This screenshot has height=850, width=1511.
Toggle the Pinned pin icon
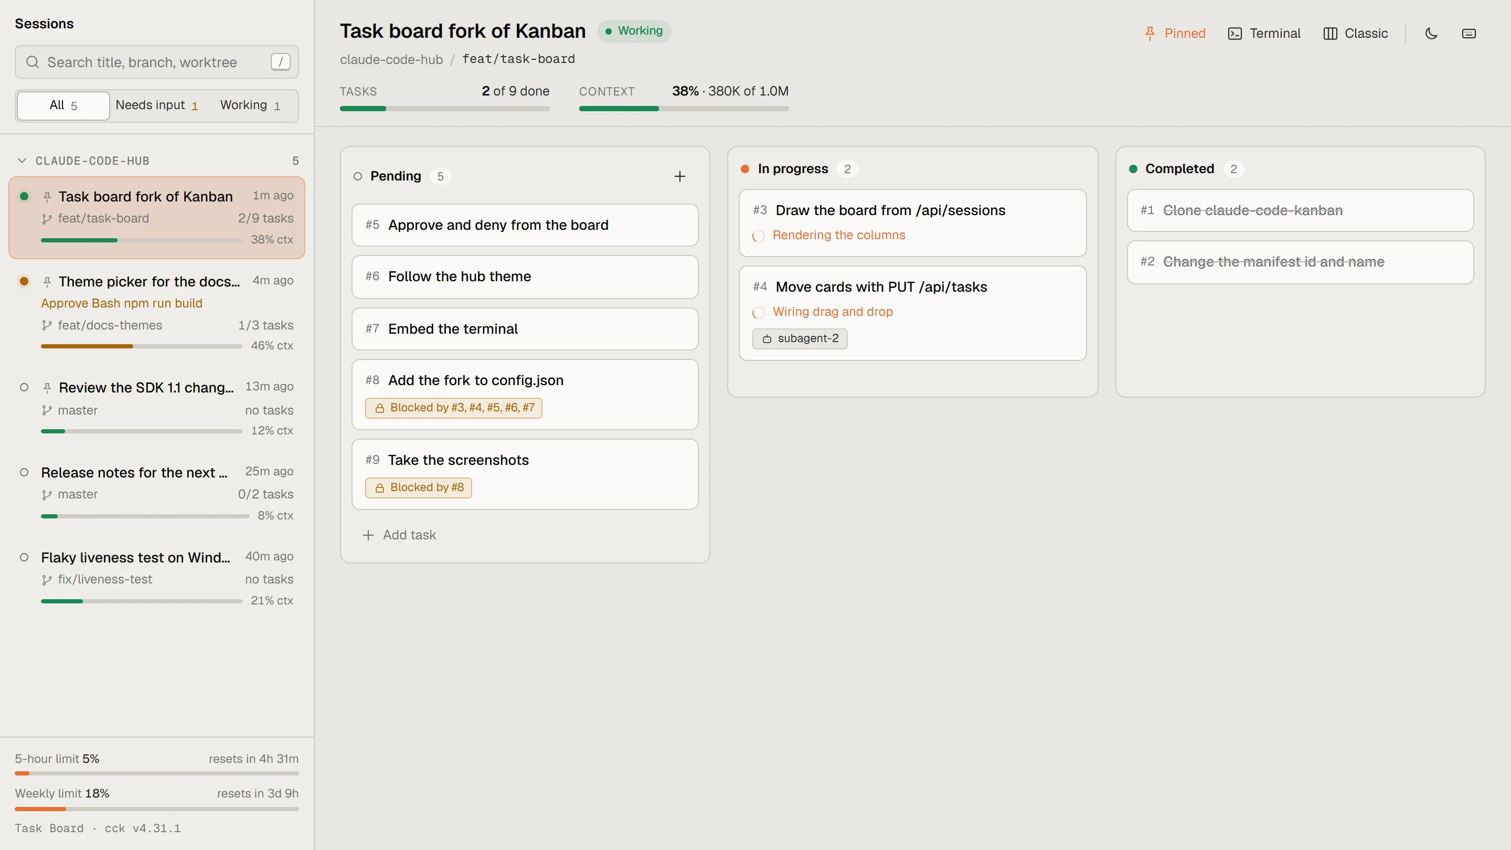(1150, 34)
